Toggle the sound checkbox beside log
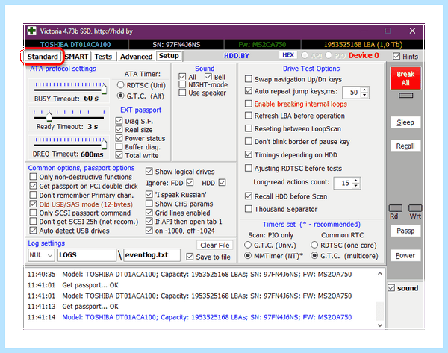The image size is (448, 353). click(x=391, y=288)
